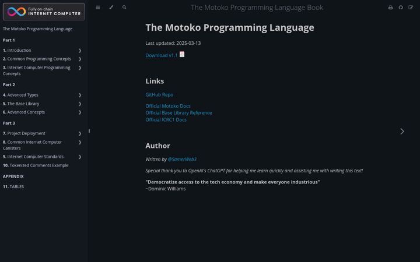Image resolution: width=420 pixels, height=262 pixels.
Task: Open chapter 3 Internet Computer Programming Concepts
Action: 36,70
